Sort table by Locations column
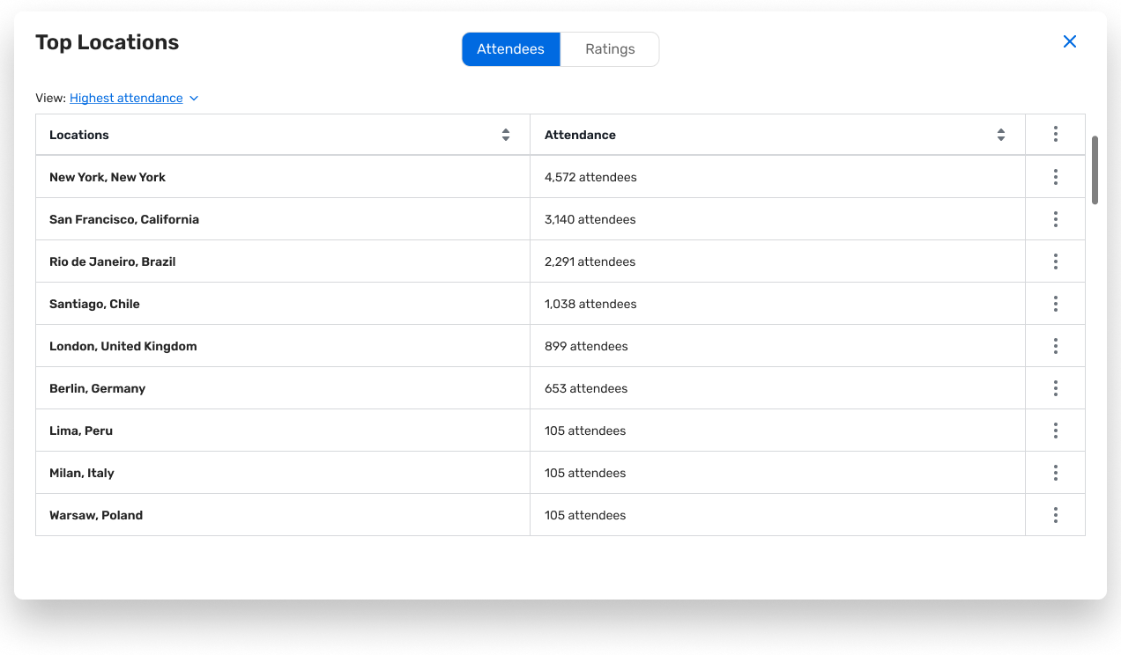The width and height of the screenshot is (1121, 655). coord(506,135)
